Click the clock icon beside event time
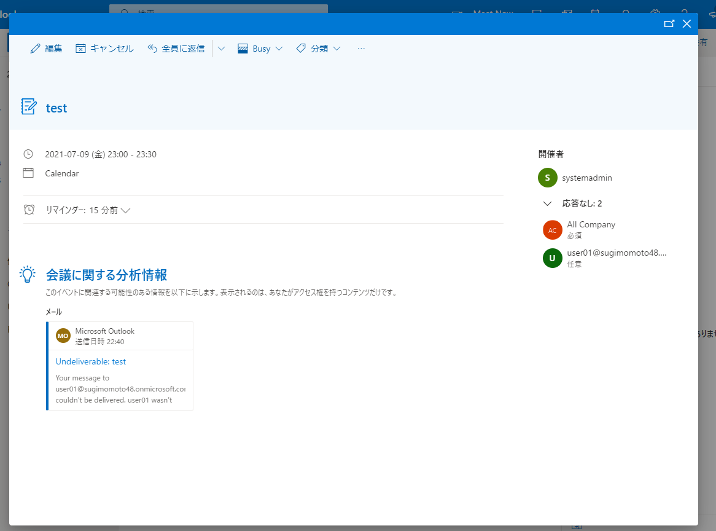 [x=28, y=154]
